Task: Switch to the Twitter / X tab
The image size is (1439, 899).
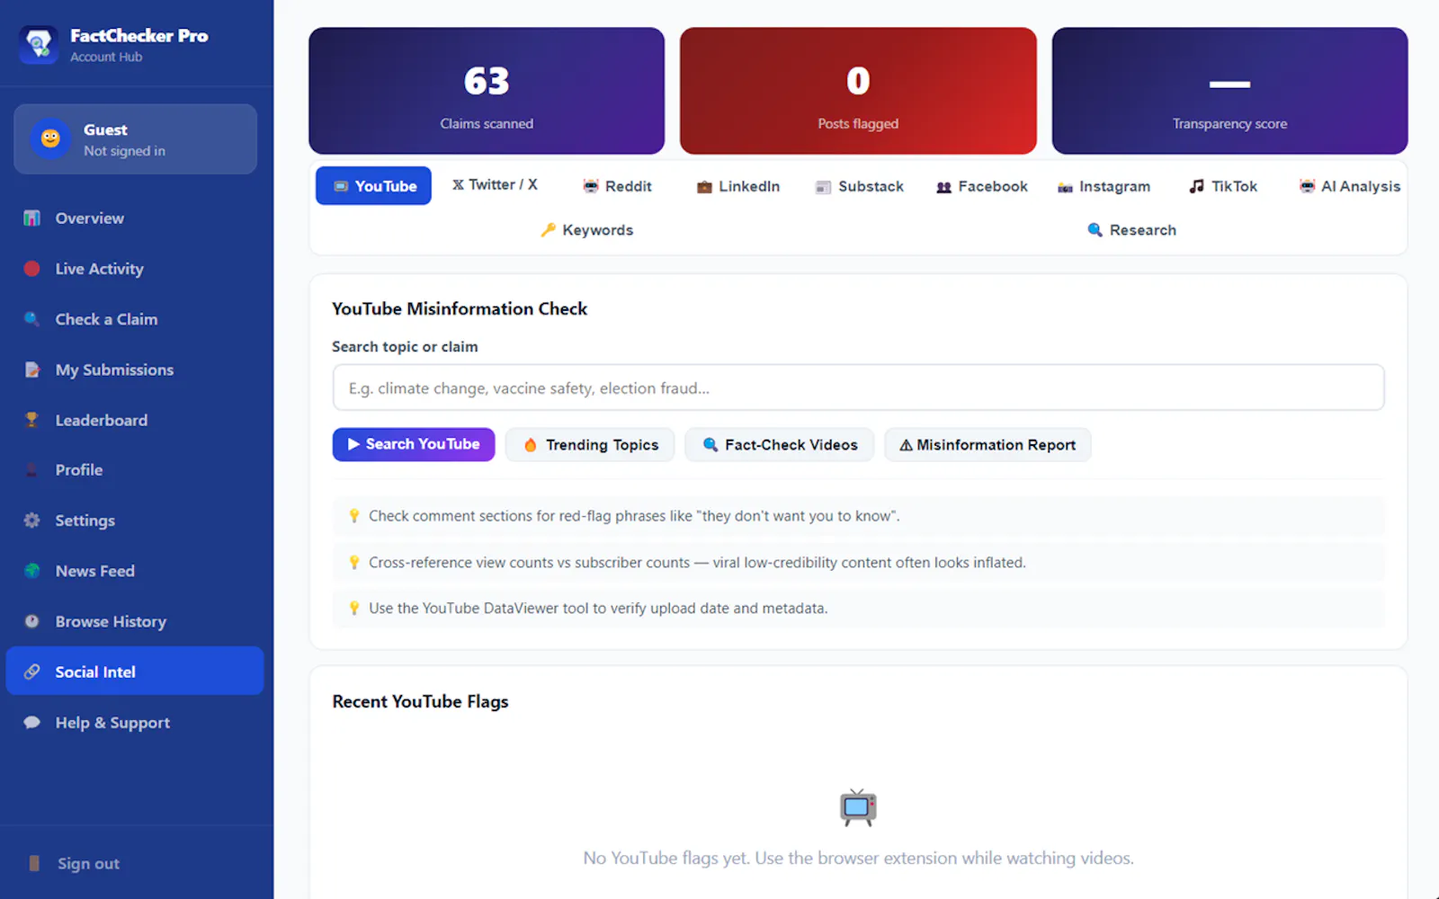Action: coord(495,185)
